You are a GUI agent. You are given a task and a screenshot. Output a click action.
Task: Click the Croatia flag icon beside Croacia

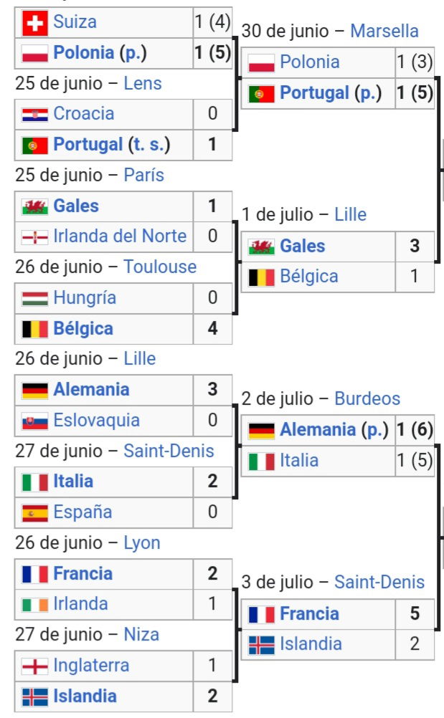[x=35, y=114]
